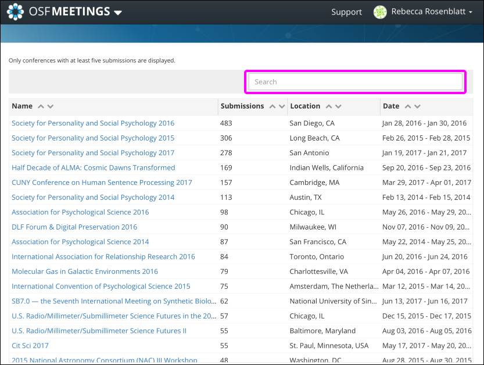This screenshot has width=484, height=365.
Task: Open the OSF Meetings dropdown arrow
Action: pyautogui.click(x=118, y=13)
